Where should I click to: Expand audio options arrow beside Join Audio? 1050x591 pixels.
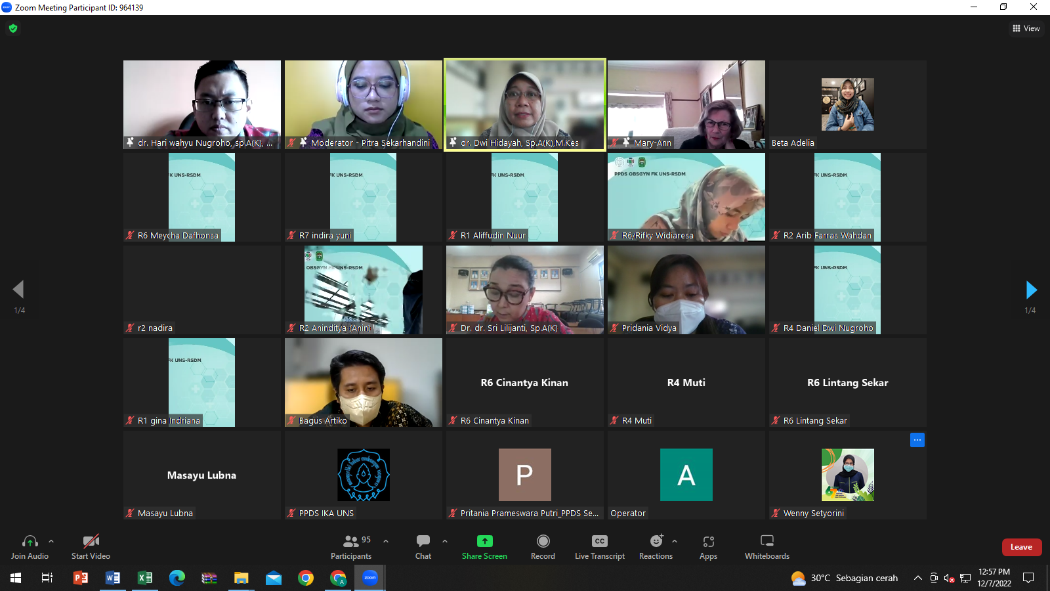[x=51, y=541]
